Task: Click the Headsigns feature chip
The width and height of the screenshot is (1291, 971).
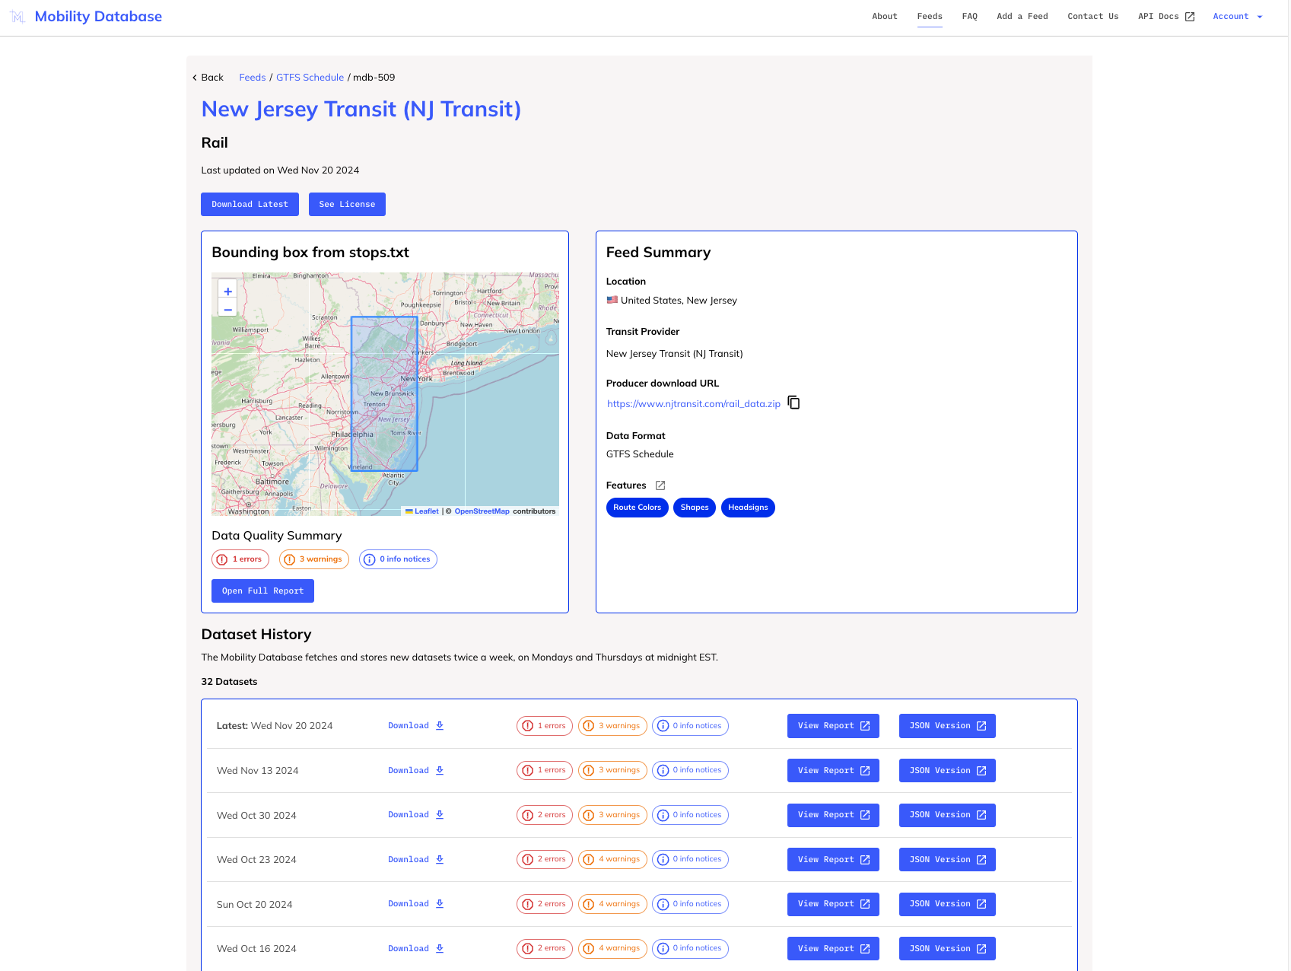Action: tap(748, 508)
